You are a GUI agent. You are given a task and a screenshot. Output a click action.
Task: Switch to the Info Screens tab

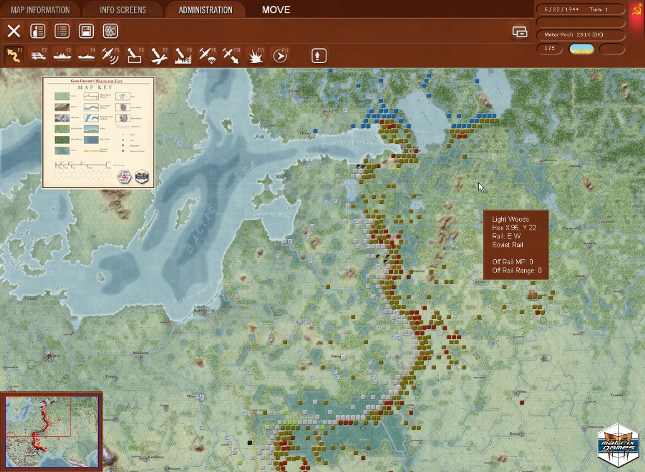tap(123, 10)
